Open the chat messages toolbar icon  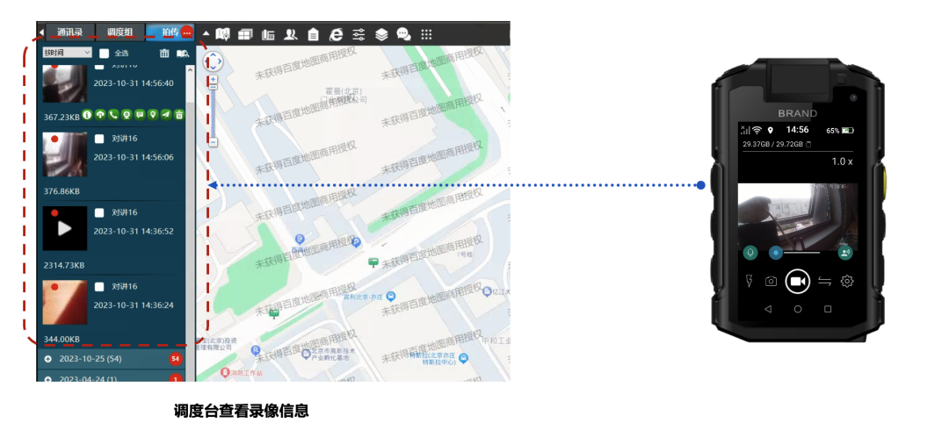(403, 34)
